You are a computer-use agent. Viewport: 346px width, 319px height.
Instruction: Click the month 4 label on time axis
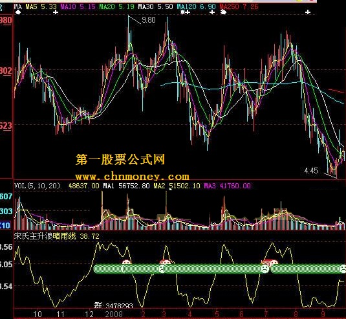[x=189, y=314]
